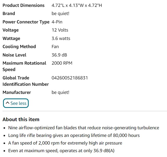Click the Product Dimensions label
The width and height of the screenshot is (167, 157).
(23, 5)
